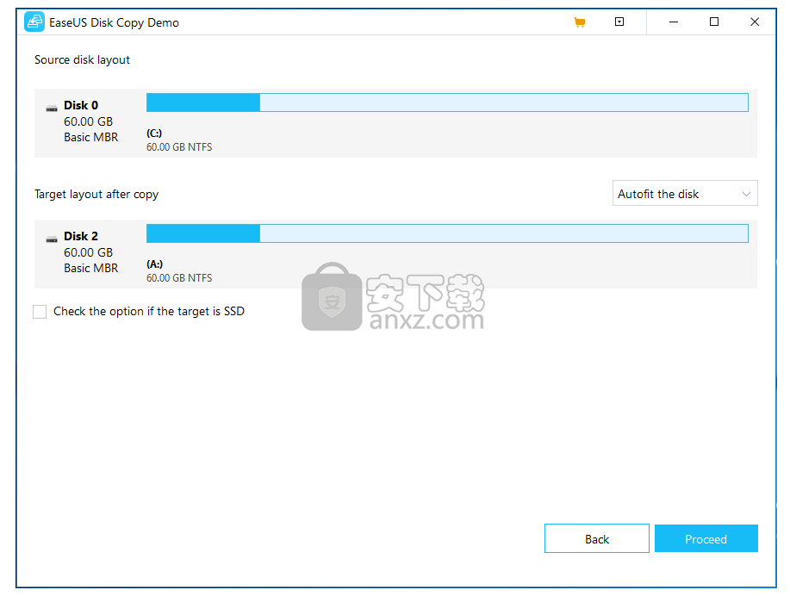Click the Disk 2 label
Screen dimensions: 790x596
tap(81, 236)
